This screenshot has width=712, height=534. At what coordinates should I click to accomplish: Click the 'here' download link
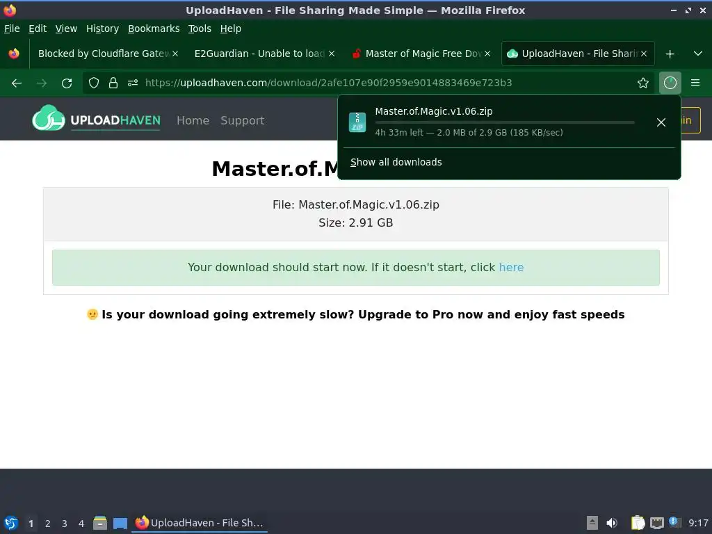(x=511, y=267)
